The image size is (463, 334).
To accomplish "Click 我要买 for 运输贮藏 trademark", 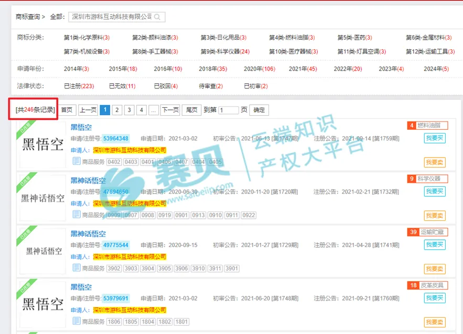I will click(435, 244).
